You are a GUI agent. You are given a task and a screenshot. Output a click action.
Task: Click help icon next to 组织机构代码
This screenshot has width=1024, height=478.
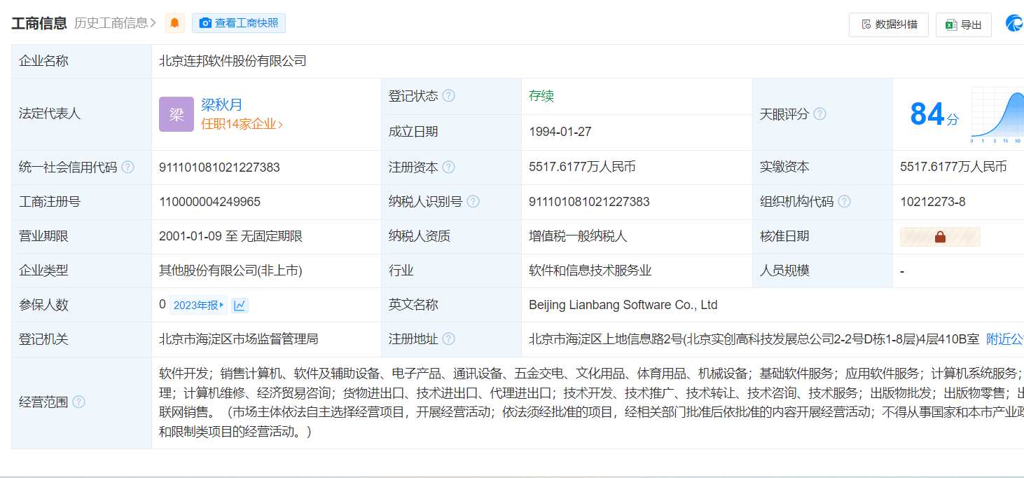click(844, 202)
